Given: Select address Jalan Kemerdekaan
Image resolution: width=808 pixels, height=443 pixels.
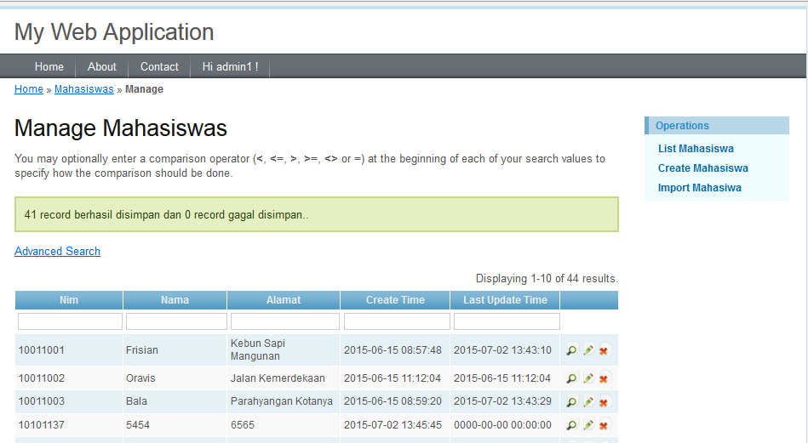Looking at the screenshot, I should coord(278,378).
